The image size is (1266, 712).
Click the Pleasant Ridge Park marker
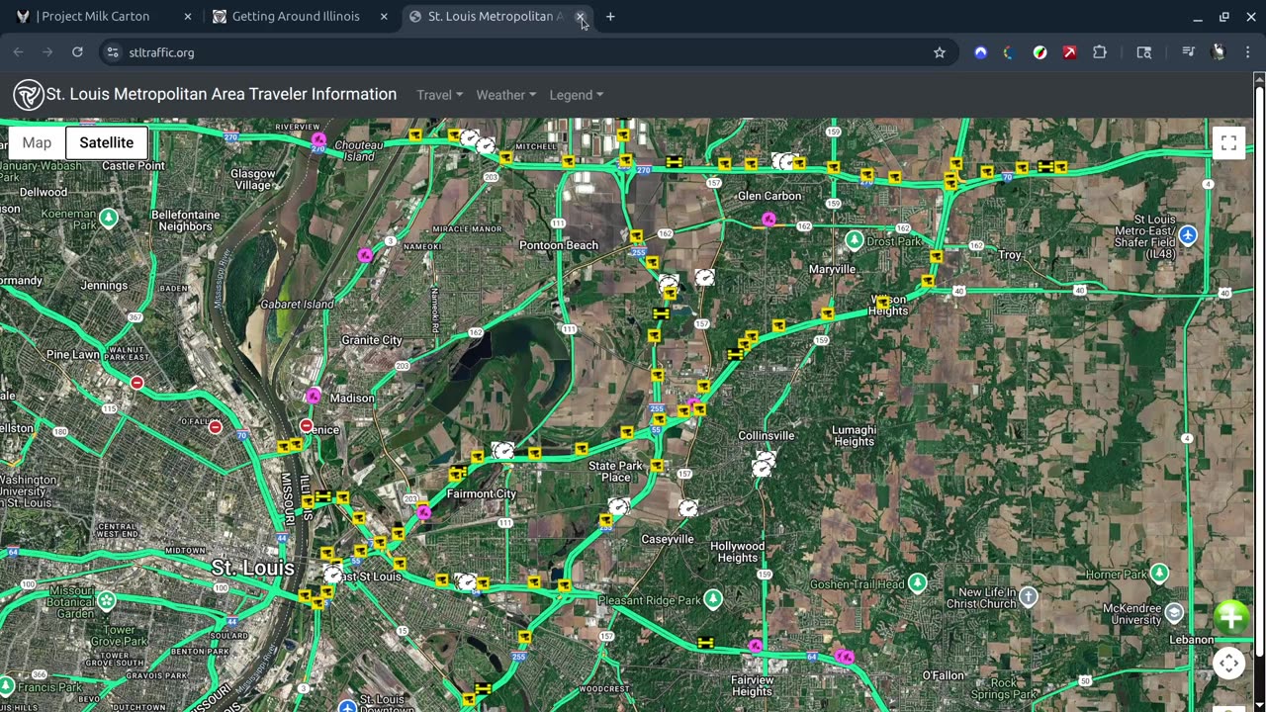click(x=713, y=599)
